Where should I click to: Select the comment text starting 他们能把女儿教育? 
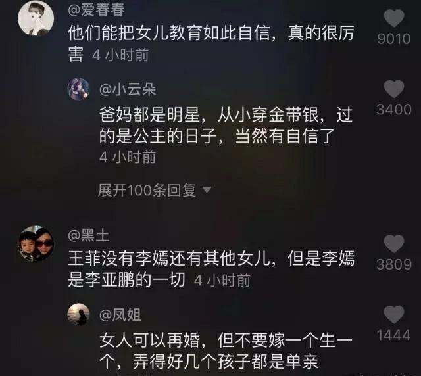211,44
